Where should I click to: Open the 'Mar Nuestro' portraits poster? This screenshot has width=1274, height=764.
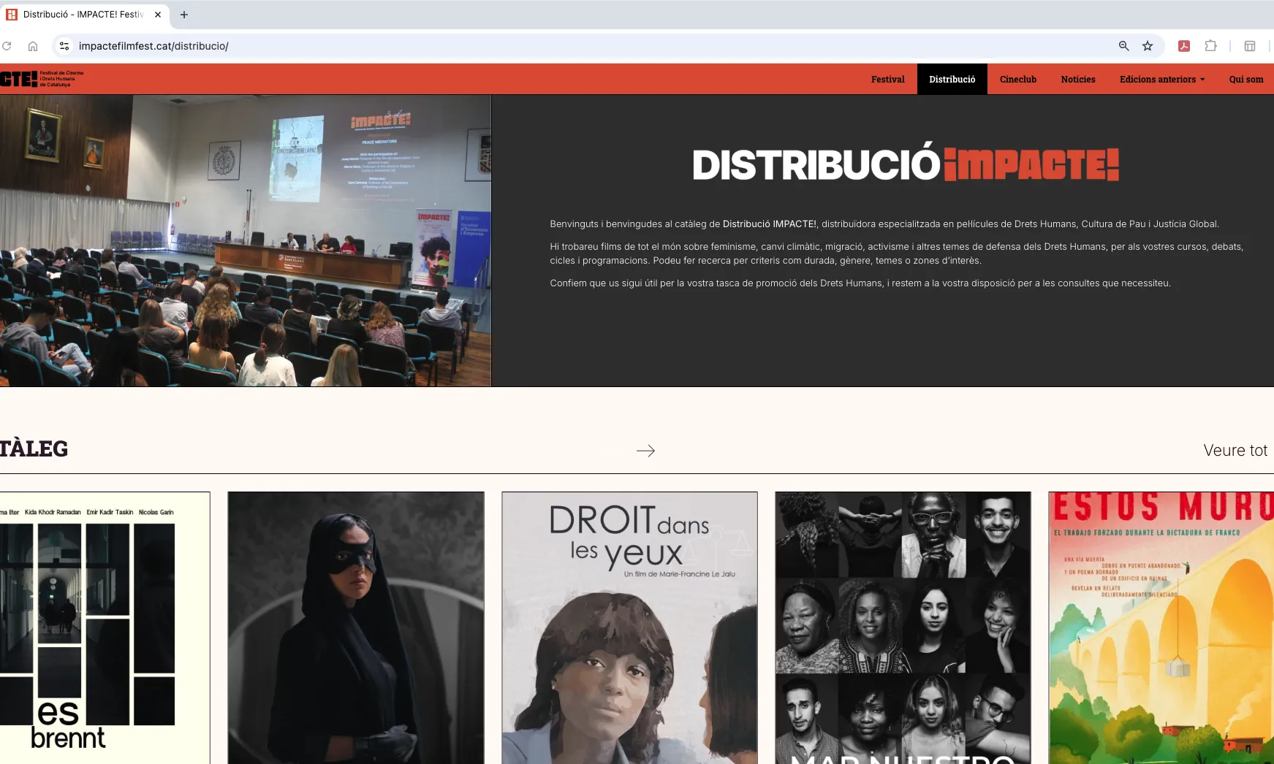[x=903, y=628]
